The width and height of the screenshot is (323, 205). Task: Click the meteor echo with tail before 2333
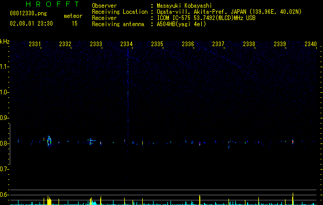click(x=92, y=141)
